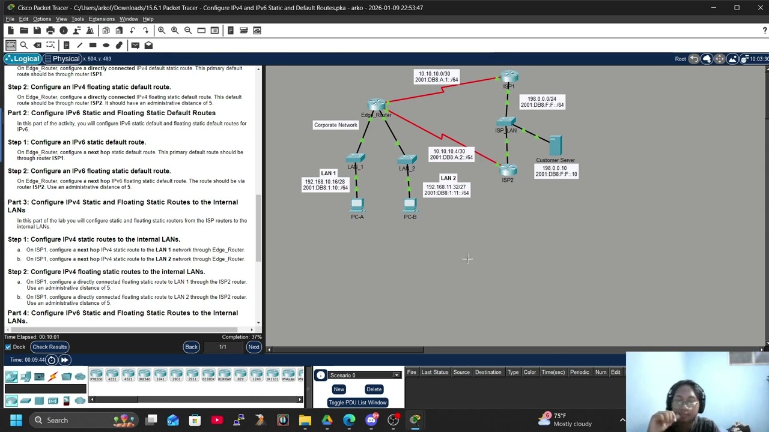The width and height of the screenshot is (769, 432).
Task: Select the Network Devices category icon
Action: coord(11,376)
